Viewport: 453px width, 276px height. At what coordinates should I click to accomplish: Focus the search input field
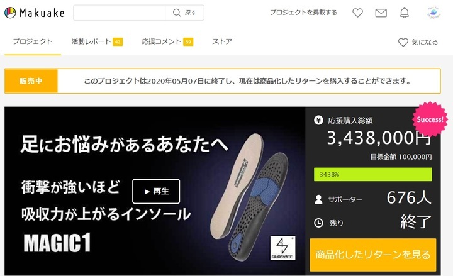pos(120,13)
